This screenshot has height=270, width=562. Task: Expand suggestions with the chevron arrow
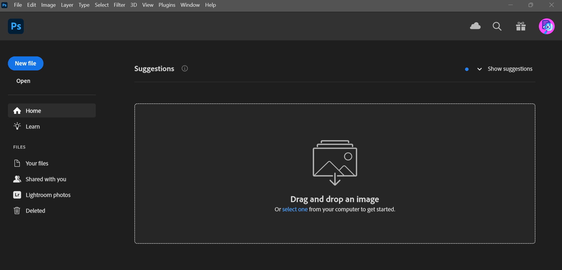479,69
